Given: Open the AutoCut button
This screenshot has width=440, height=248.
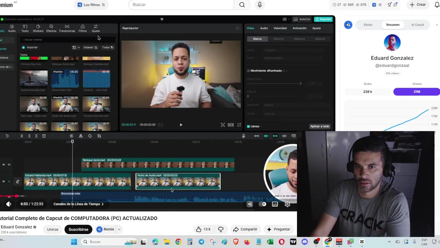Looking at the screenshot, I should [302, 19].
